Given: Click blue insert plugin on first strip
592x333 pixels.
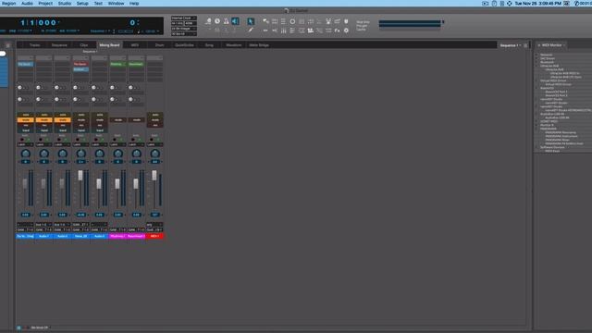Looking at the screenshot, I should (x=25, y=65).
